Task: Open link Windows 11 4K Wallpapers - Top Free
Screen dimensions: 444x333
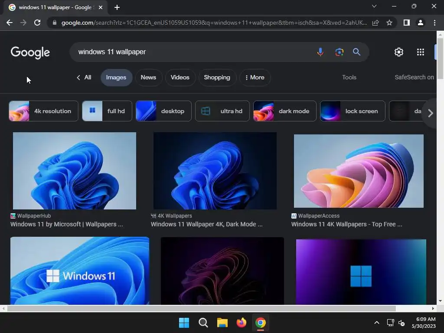Action: click(346, 224)
